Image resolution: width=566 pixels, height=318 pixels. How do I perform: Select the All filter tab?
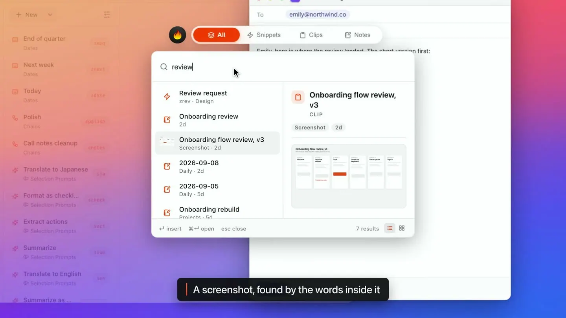click(217, 35)
